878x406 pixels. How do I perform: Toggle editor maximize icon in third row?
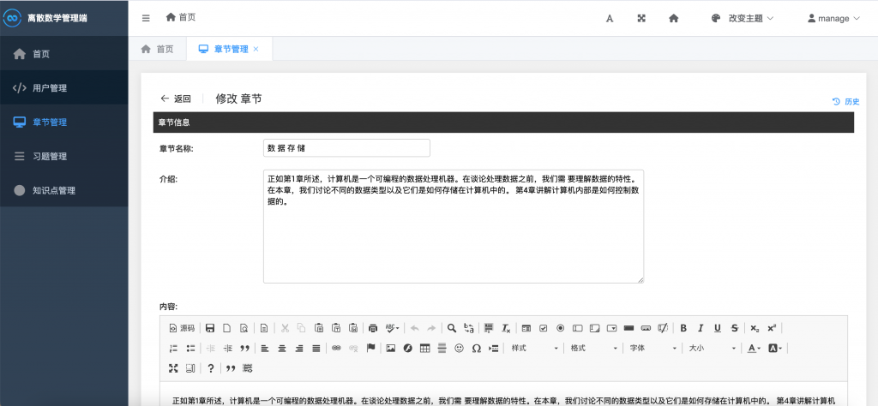[173, 368]
